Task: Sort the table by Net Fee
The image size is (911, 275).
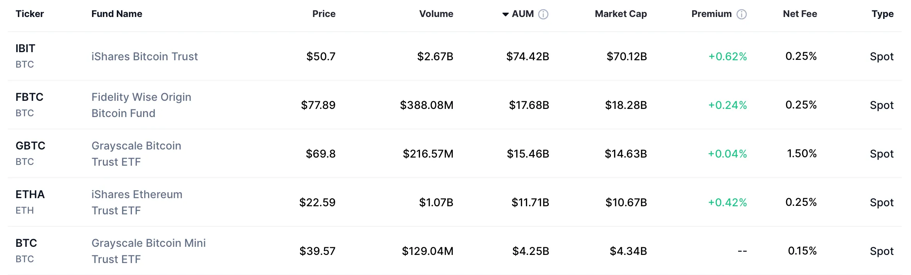Action: (x=800, y=14)
